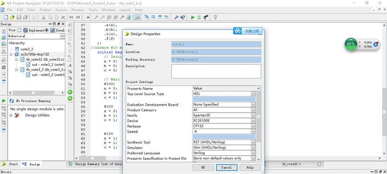387x174 pixels.
Task: Click green Run arrow in Processes panel
Action: tap(4, 101)
